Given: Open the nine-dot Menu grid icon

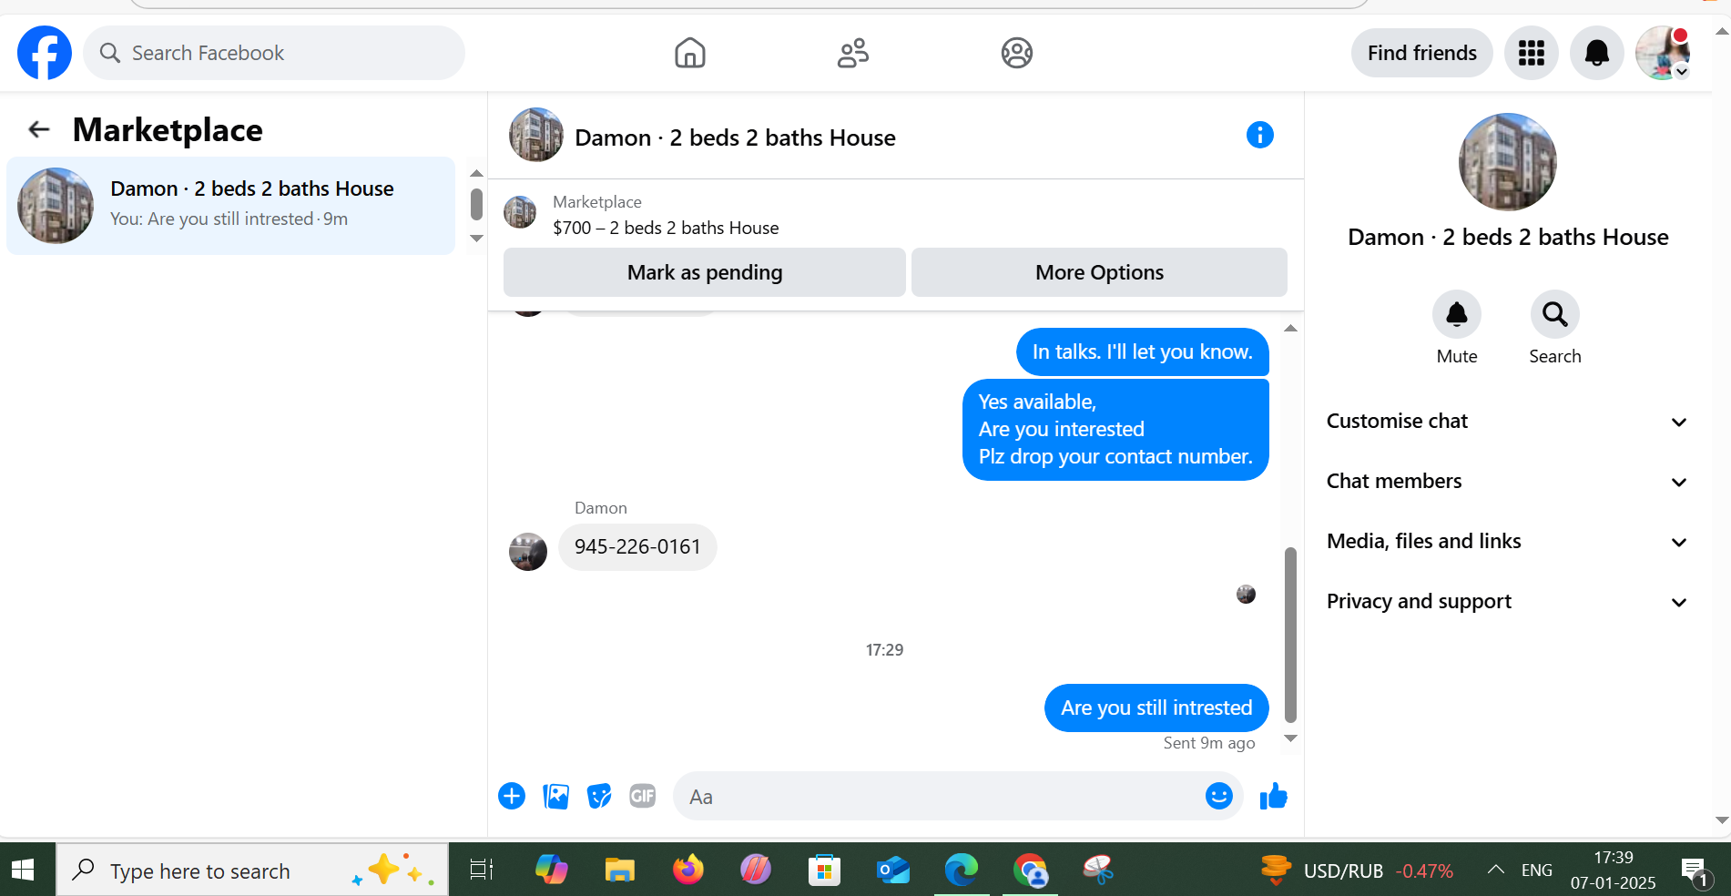Looking at the screenshot, I should 1531,53.
